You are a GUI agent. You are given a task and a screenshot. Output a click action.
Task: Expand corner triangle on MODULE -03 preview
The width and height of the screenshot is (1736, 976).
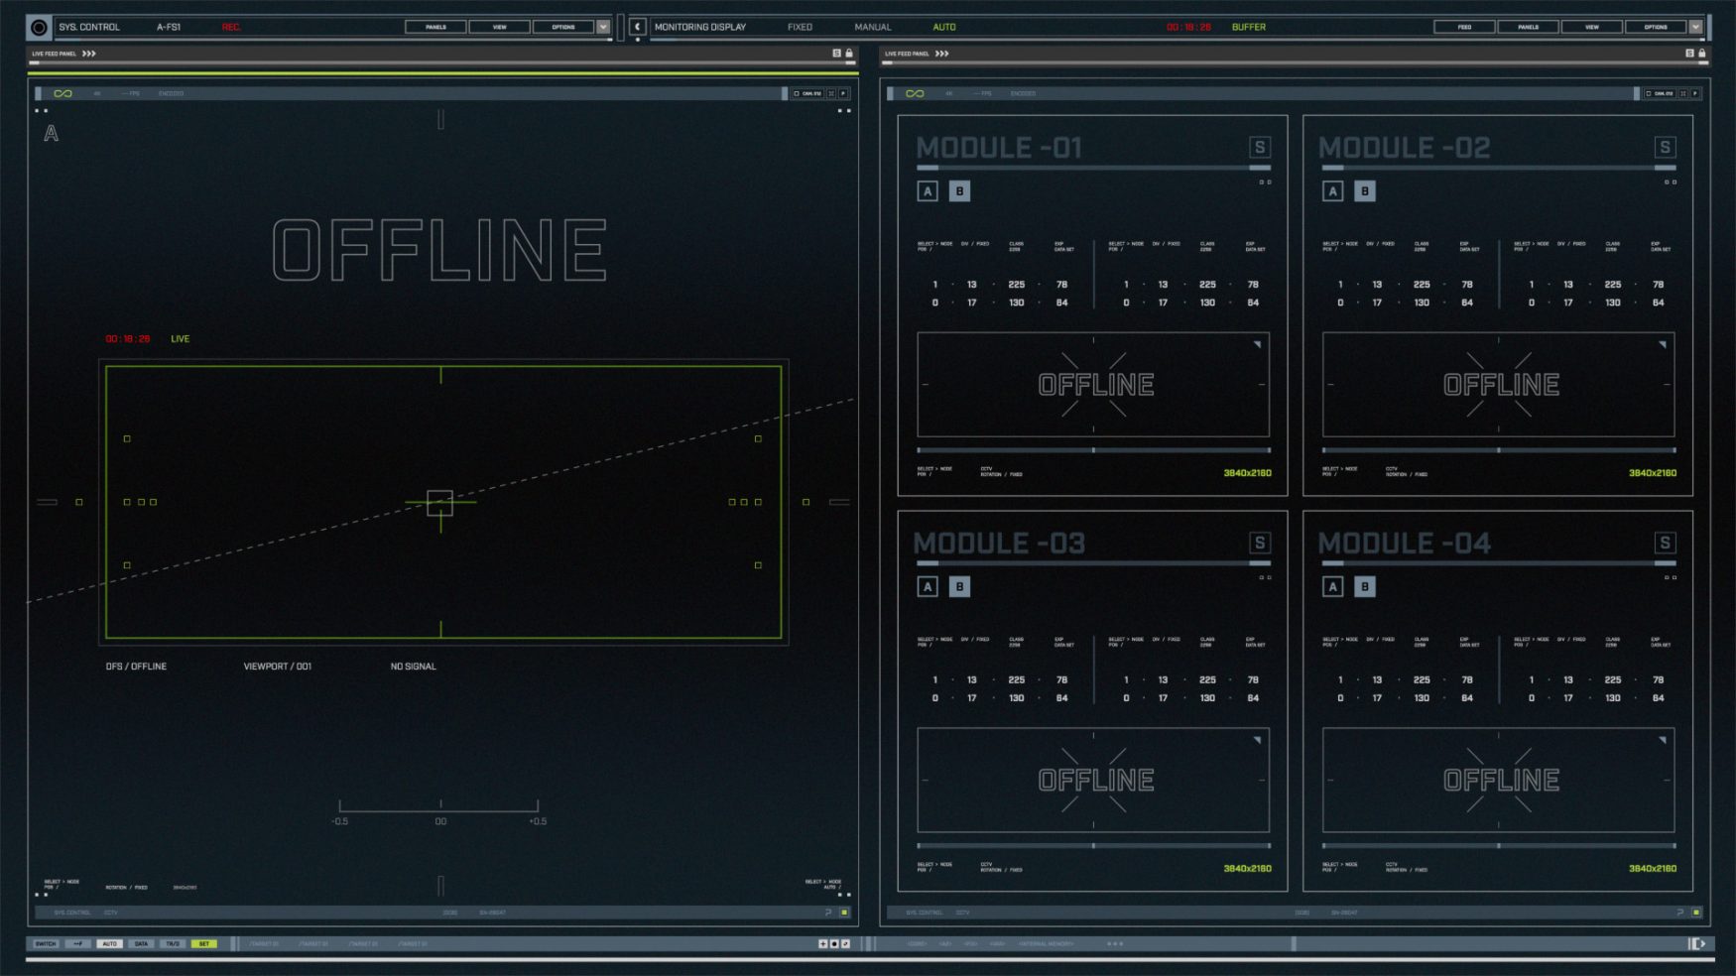coord(1257,740)
